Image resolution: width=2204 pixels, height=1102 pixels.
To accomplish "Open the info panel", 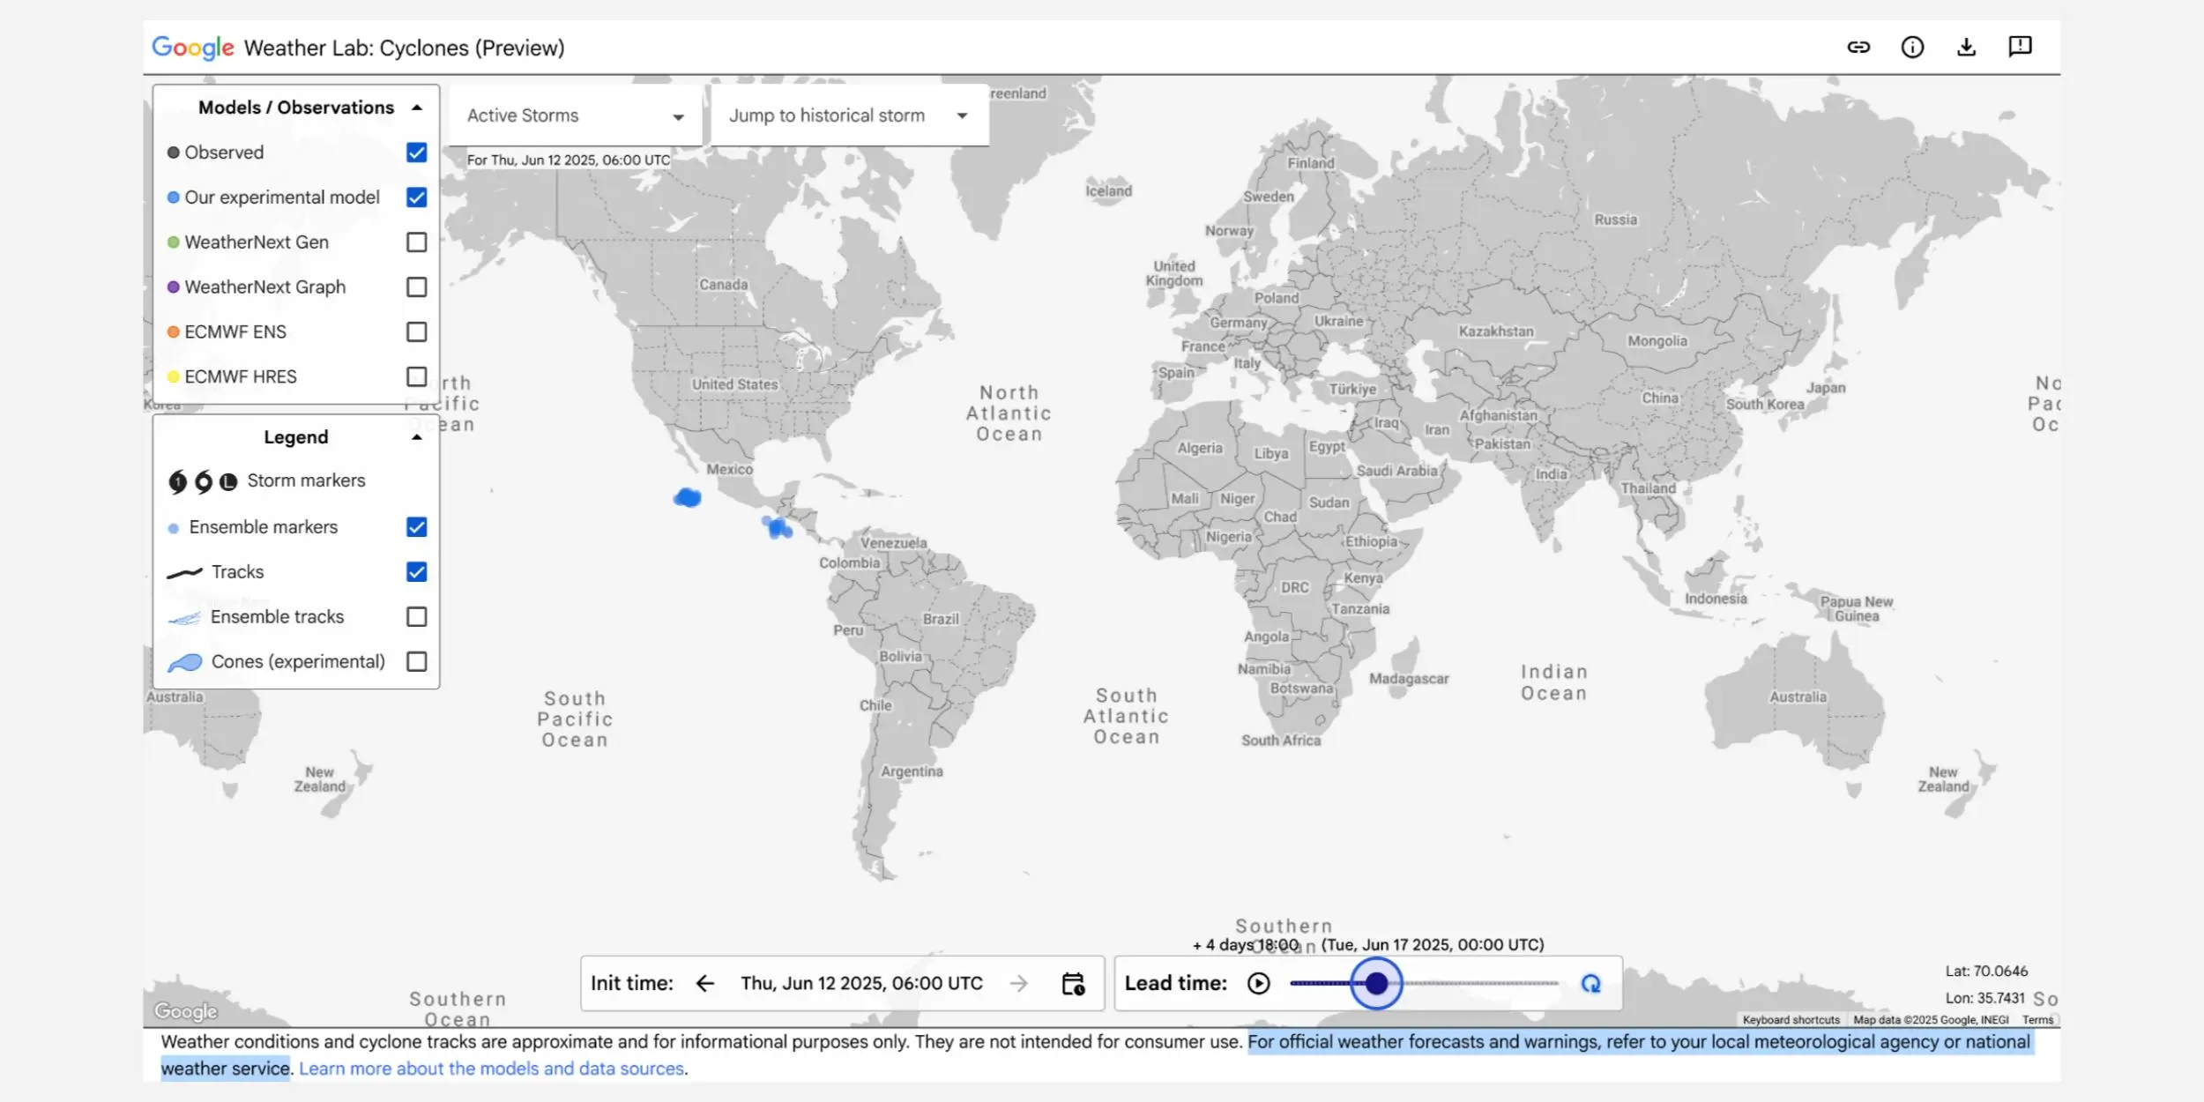I will tap(1912, 47).
